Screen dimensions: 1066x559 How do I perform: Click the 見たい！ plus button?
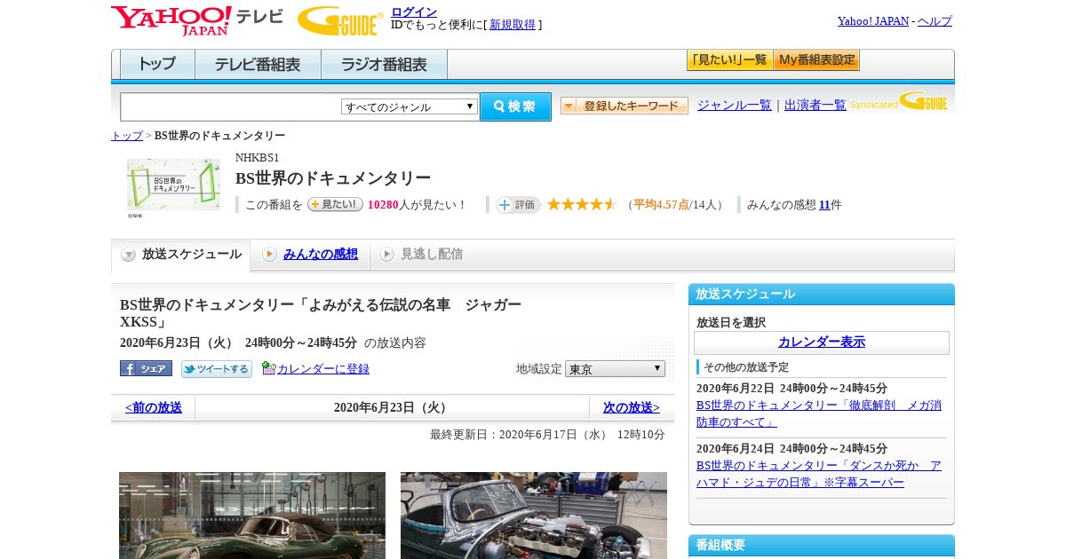click(335, 204)
